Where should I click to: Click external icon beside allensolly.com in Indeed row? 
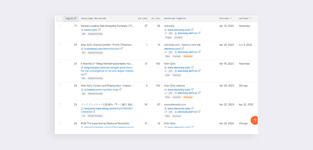pyautogui.click(x=192, y=89)
